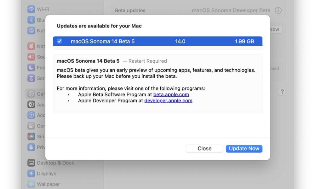This screenshot has height=189, width=315.
Task: Open the Siri icon in sidebar
Action: pos(31,137)
